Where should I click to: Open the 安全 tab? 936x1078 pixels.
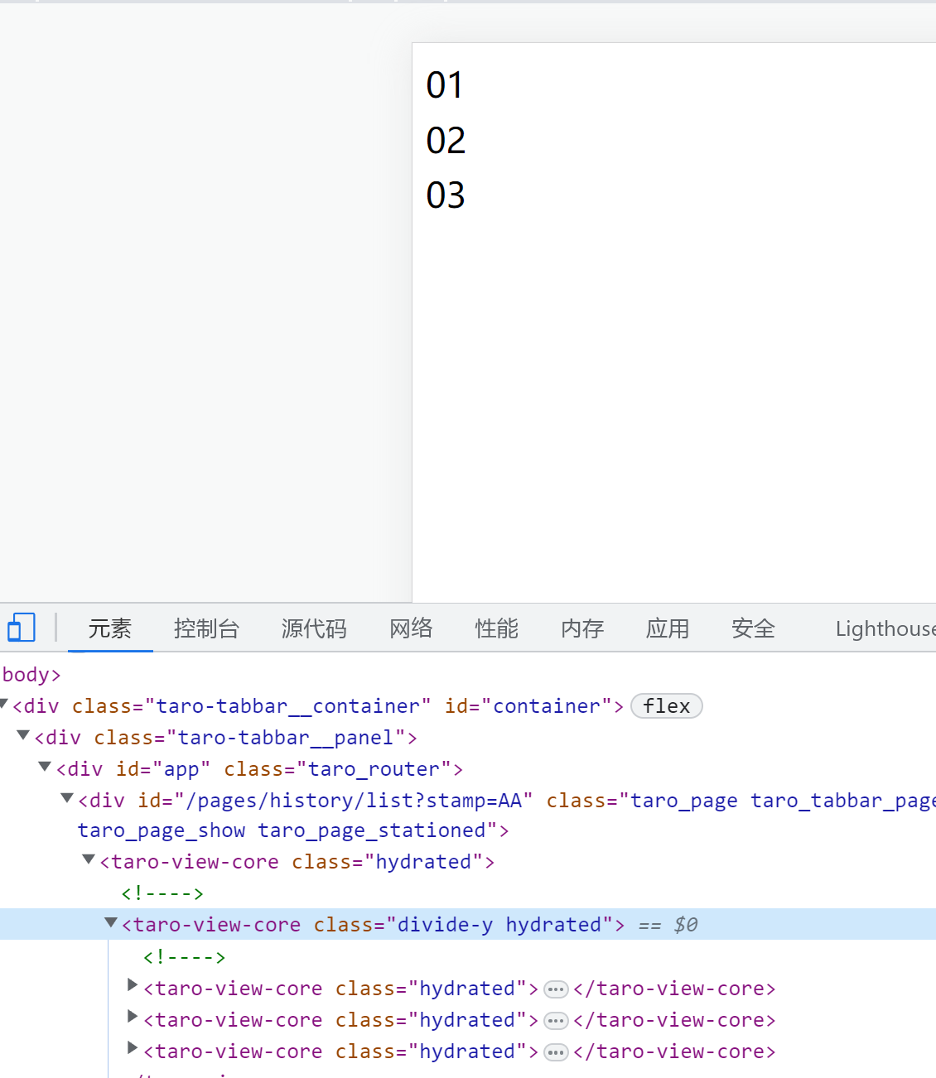tap(752, 628)
